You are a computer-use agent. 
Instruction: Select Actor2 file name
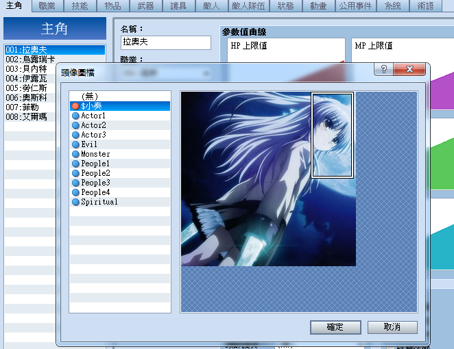click(93, 125)
